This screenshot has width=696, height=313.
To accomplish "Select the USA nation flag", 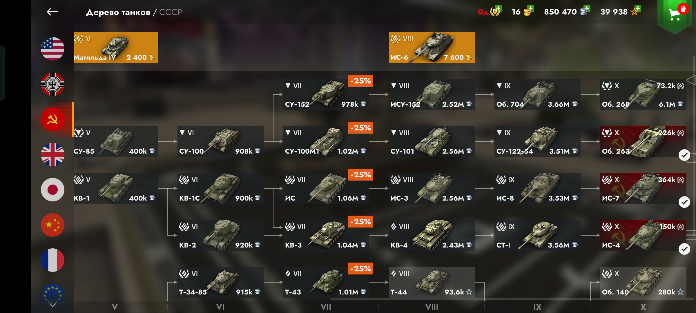I will click(x=52, y=49).
